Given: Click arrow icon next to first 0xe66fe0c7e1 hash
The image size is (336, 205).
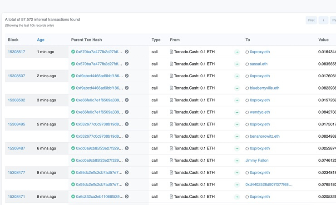Looking at the screenshot, I should coord(127,100).
